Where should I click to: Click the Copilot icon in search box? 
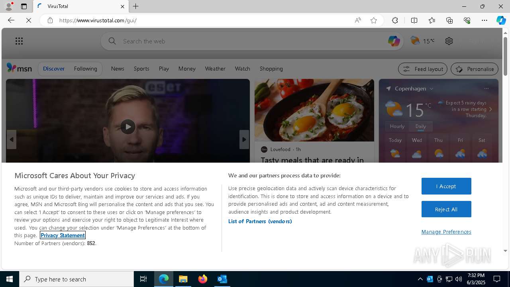(394, 41)
